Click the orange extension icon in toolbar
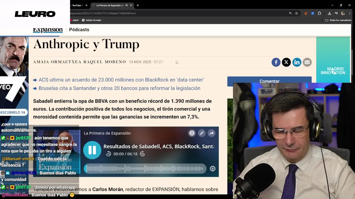This screenshot has height=199, width=355. 306,13
